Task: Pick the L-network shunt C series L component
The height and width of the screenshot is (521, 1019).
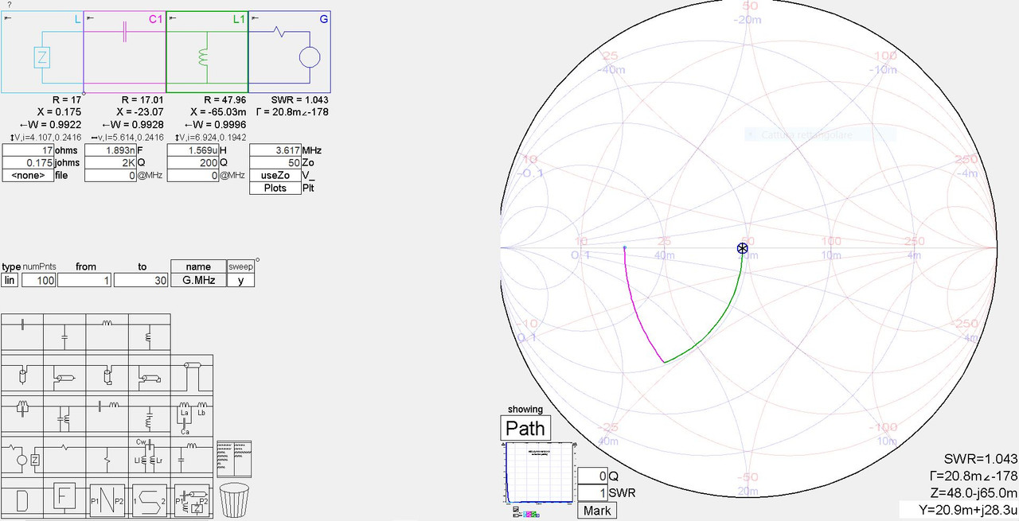Action: tap(191, 457)
